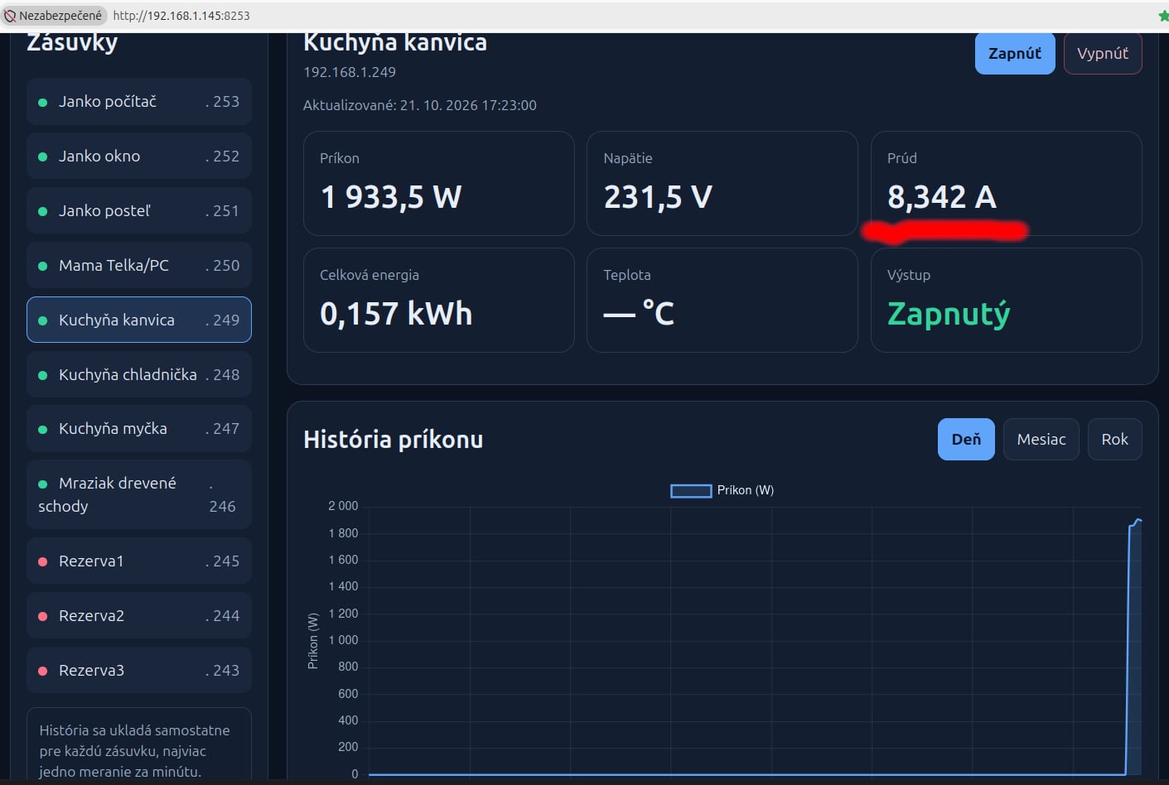The width and height of the screenshot is (1169, 785).
Task: Open the Kuchyňa chladnička socket
Action: pyautogui.click(x=139, y=374)
